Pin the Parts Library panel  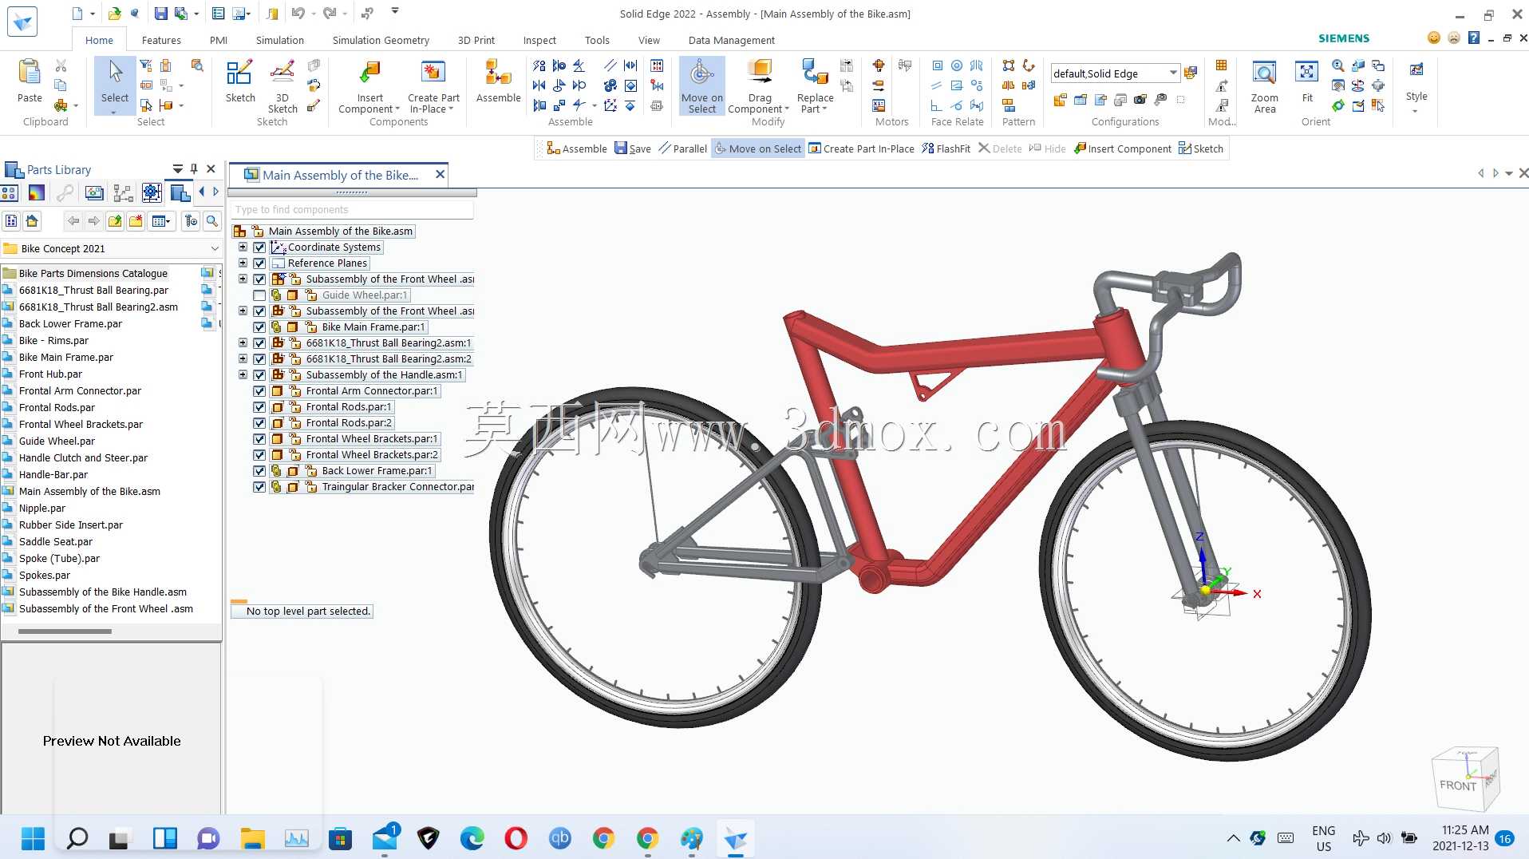pyautogui.click(x=194, y=169)
